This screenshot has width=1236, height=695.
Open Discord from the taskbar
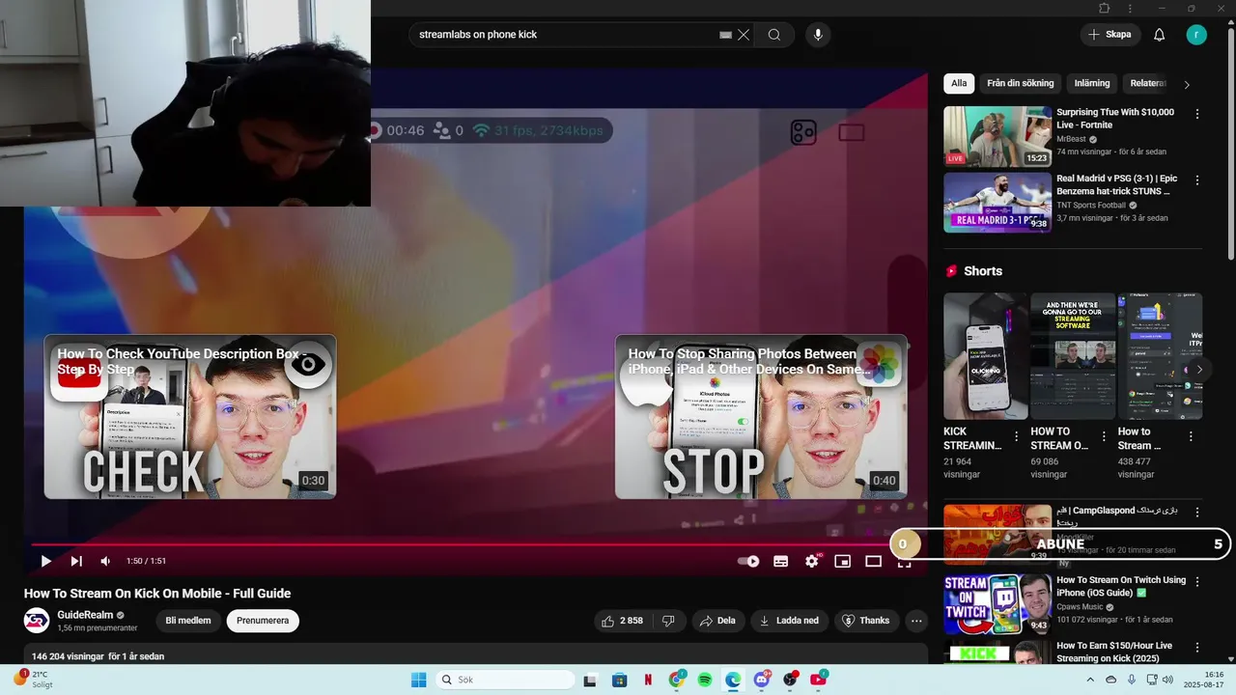[762, 680]
